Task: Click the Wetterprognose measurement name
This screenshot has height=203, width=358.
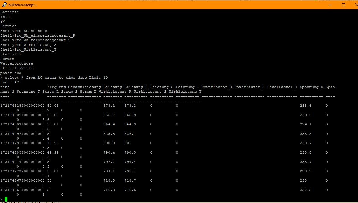Action: [17, 63]
